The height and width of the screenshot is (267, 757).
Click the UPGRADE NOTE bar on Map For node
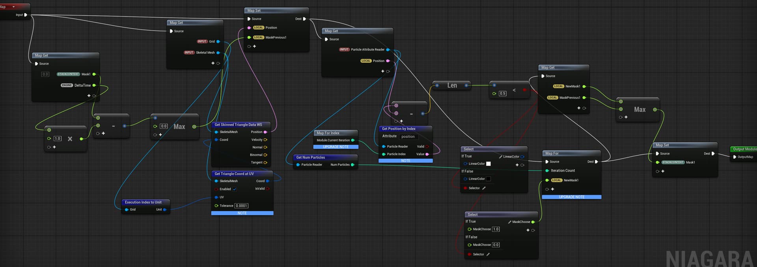point(571,197)
